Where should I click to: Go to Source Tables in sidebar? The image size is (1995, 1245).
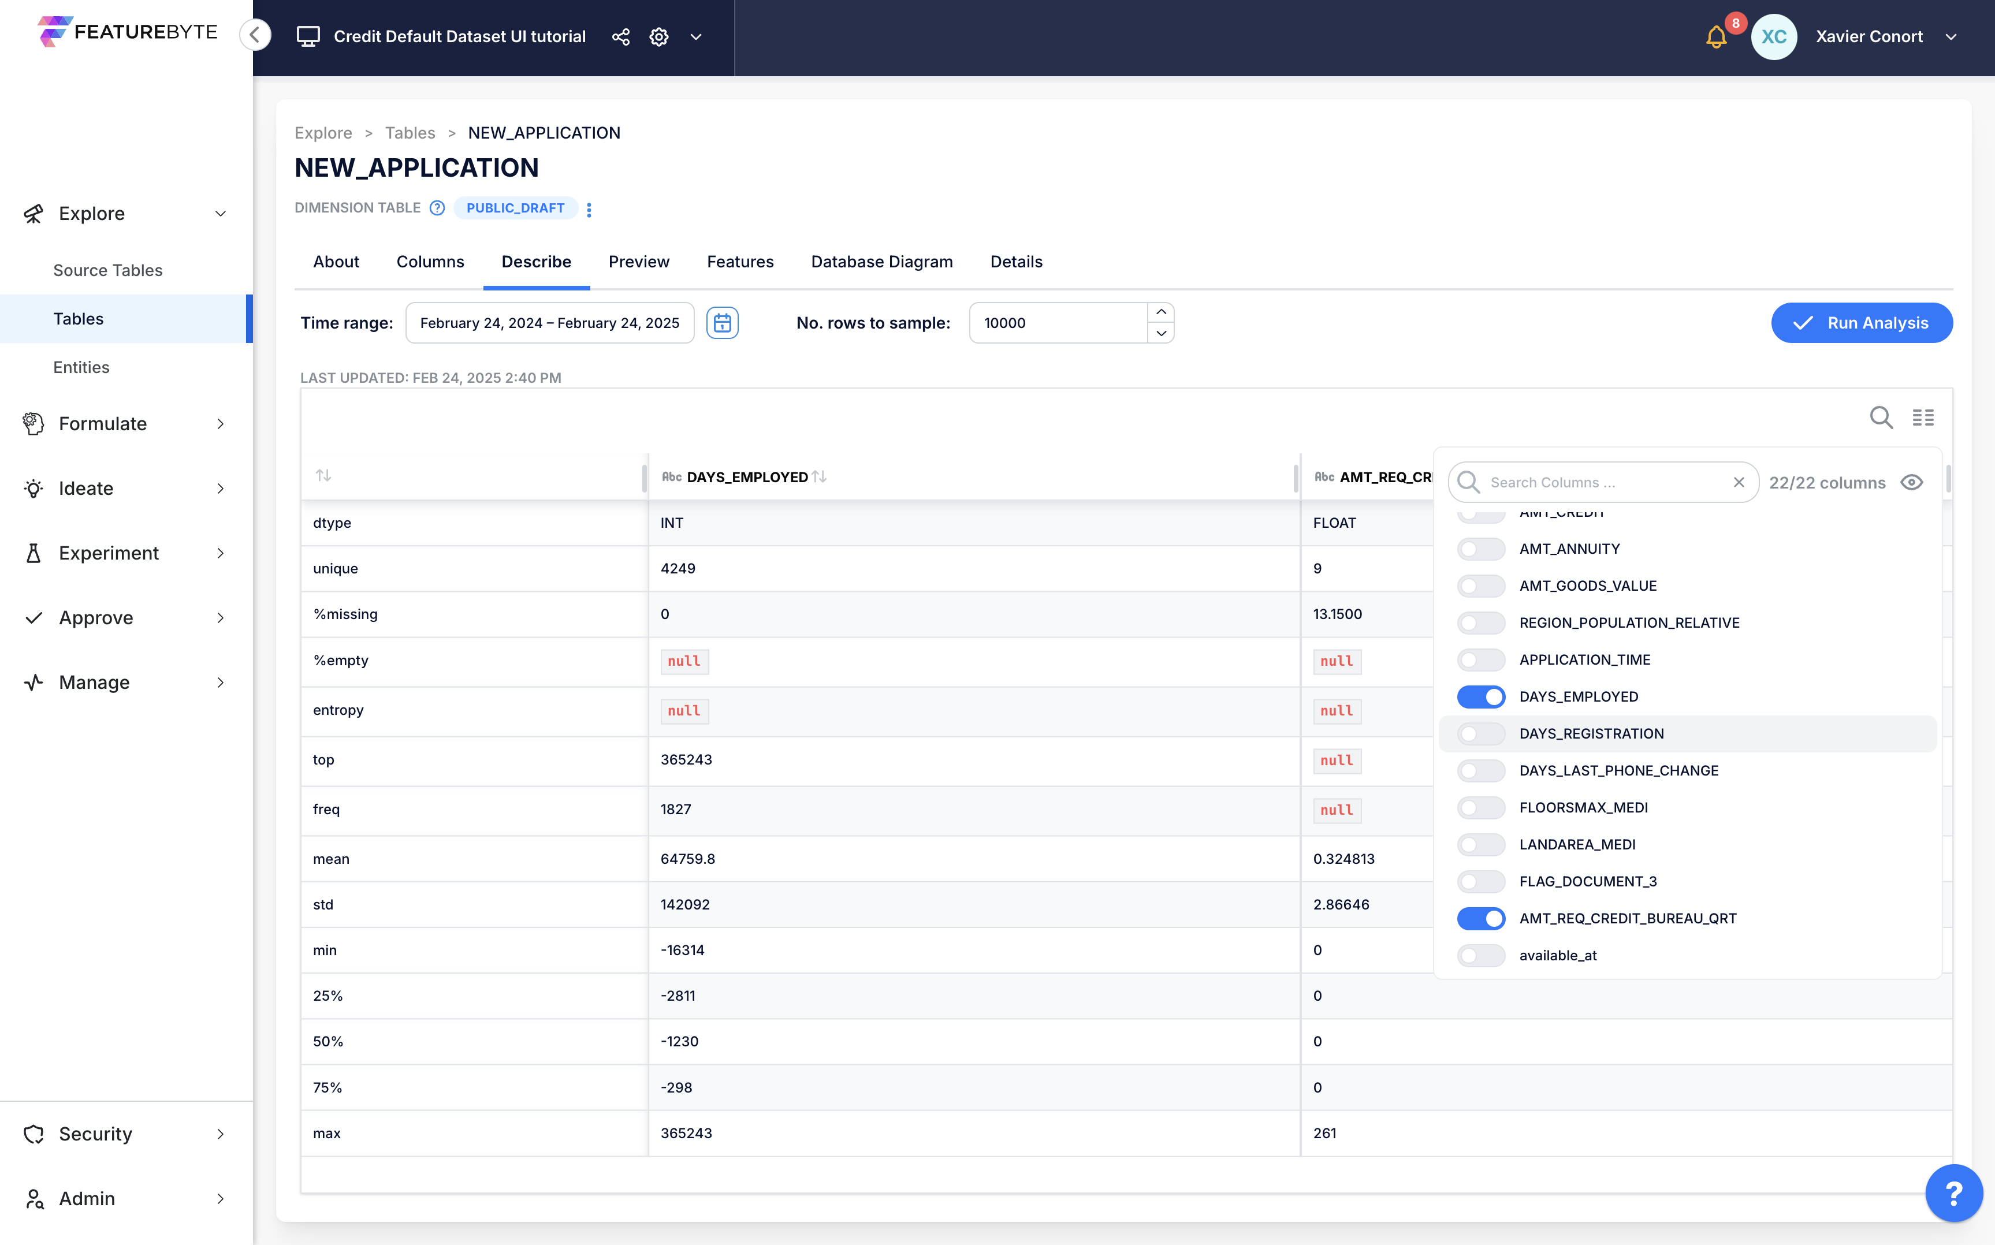pyautogui.click(x=108, y=270)
